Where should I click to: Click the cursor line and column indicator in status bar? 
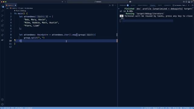[x=148, y=108]
